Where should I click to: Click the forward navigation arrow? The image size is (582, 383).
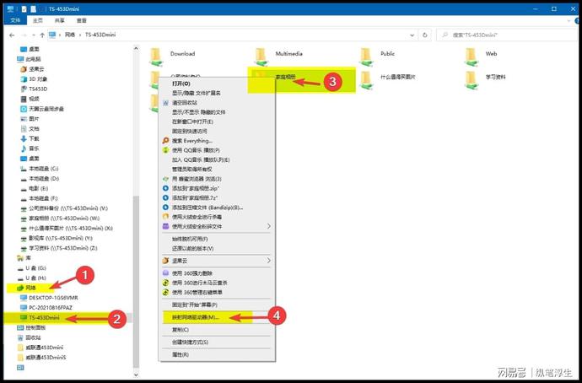(x=24, y=35)
